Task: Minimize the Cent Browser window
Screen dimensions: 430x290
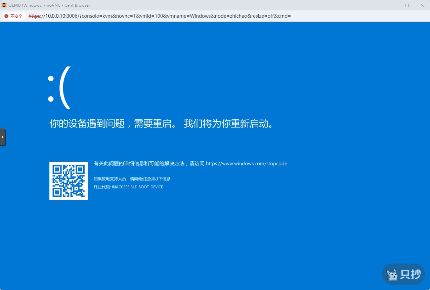Action: [x=391, y=5]
